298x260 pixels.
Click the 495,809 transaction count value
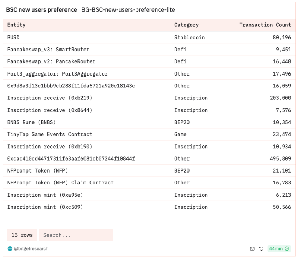(280, 158)
